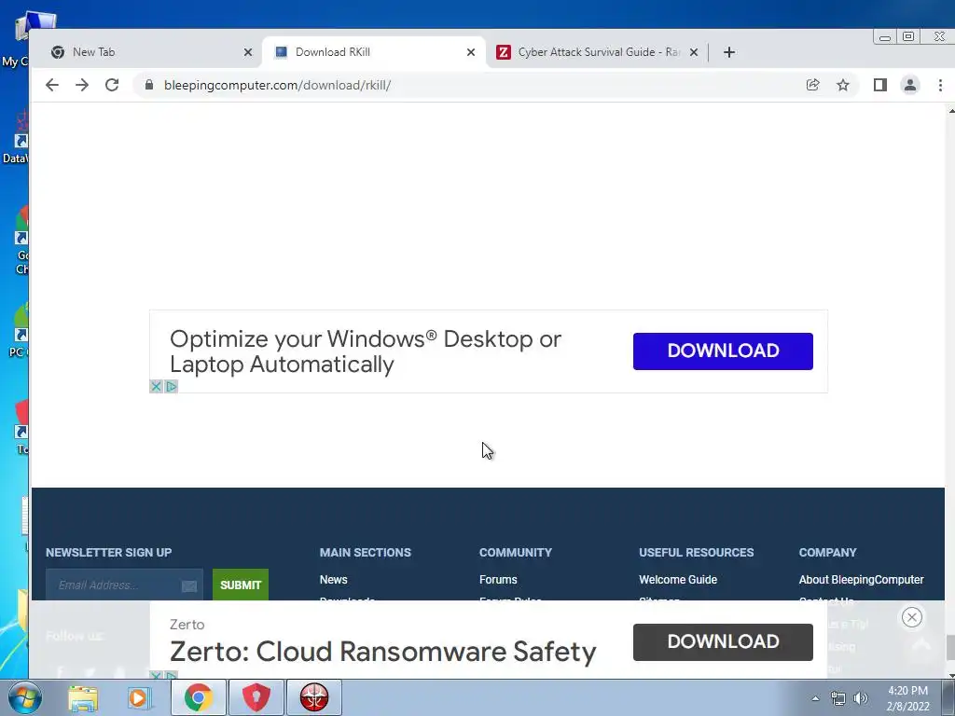This screenshot has width=955, height=716.
Task: Open Chrome's three-dot menu
Action: point(940,85)
